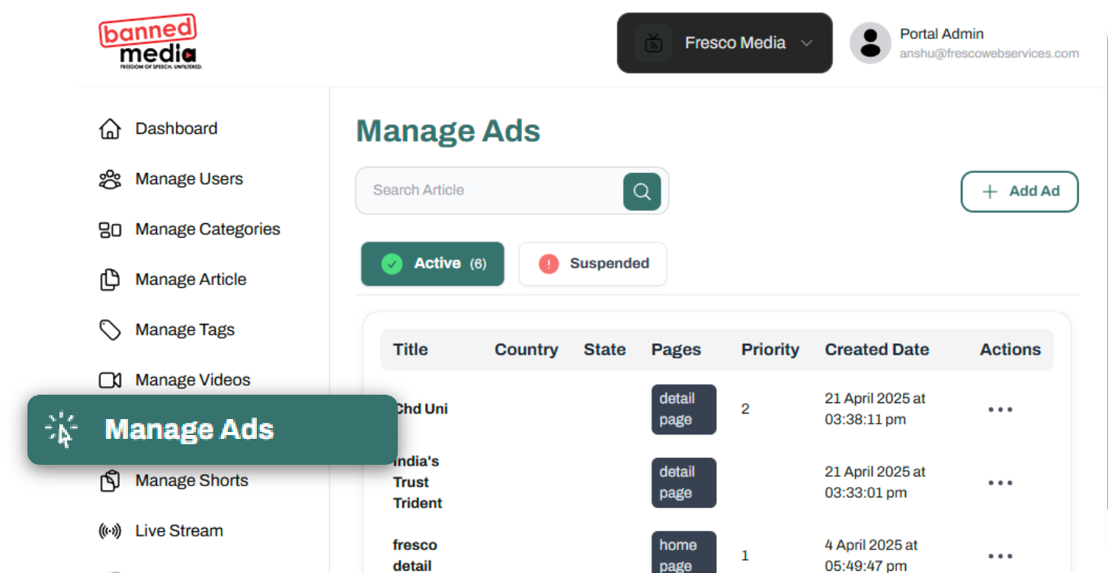Image resolution: width=1108 pixels, height=573 pixels.
Task: Open Manage Categories via its grid icon
Action: (110, 229)
